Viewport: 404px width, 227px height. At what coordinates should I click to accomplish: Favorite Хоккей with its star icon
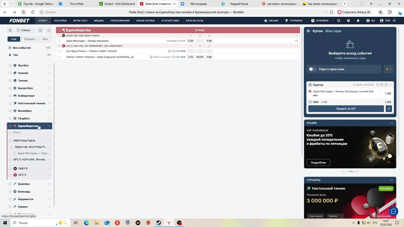[x=10, y=73]
